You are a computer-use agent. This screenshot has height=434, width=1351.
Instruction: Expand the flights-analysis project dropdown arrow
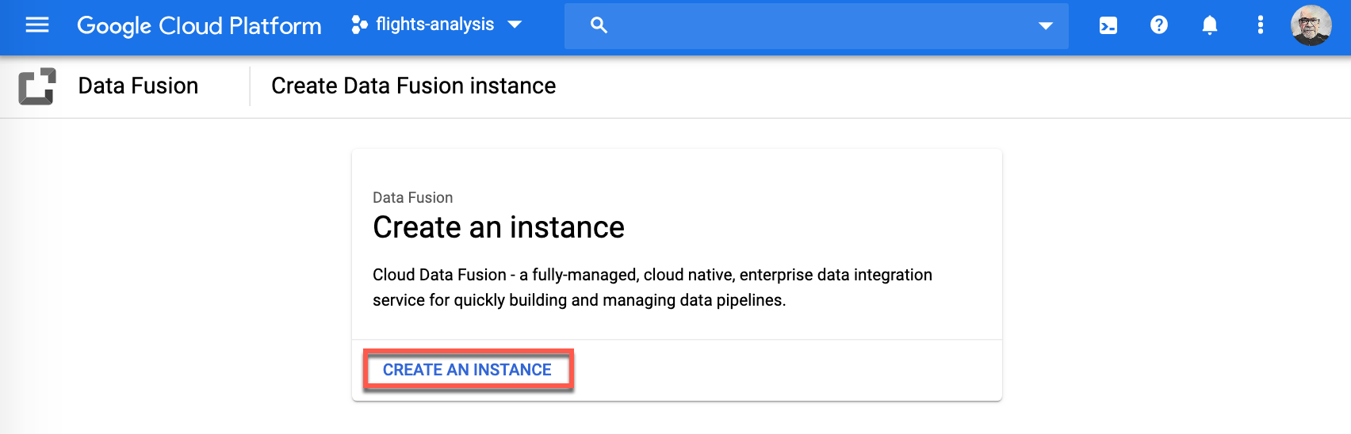click(x=515, y=25)
